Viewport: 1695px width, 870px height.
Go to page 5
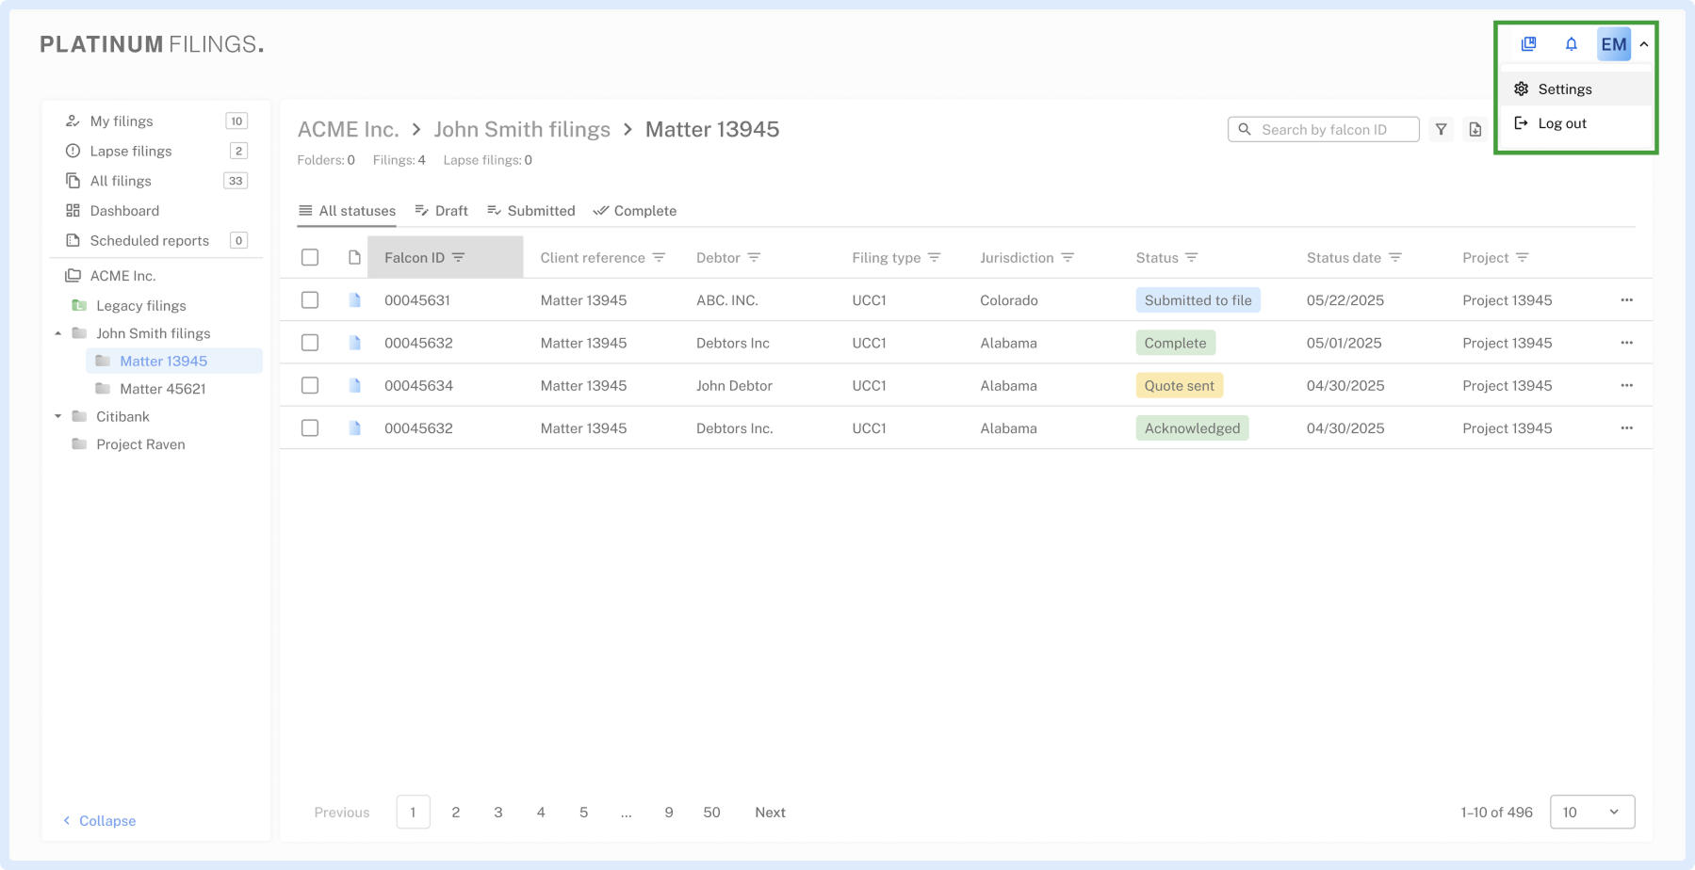[x=583, y=813]
